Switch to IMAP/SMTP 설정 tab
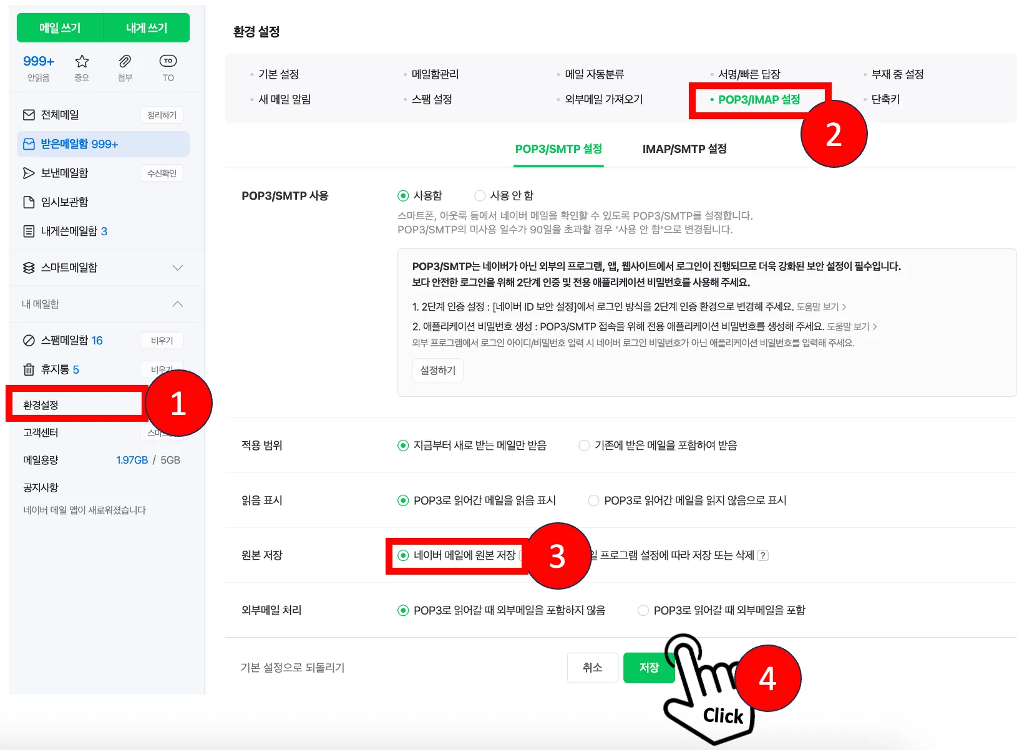The image size is (1022, 750). point(684,149)
